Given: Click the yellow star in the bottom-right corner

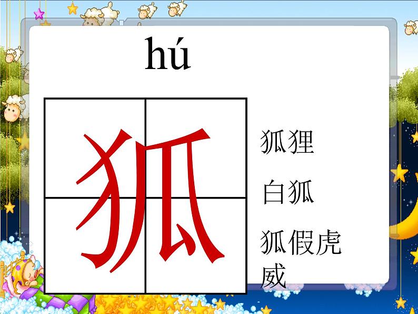Looking at the screenshot, I should pyautogui.click(x=401, y=302).
